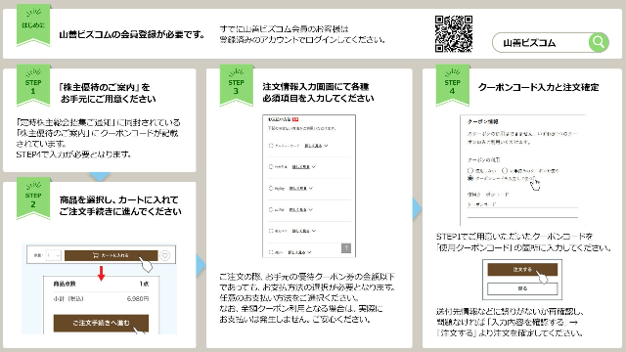Select the au PAY payment option

tap(271, 209)
